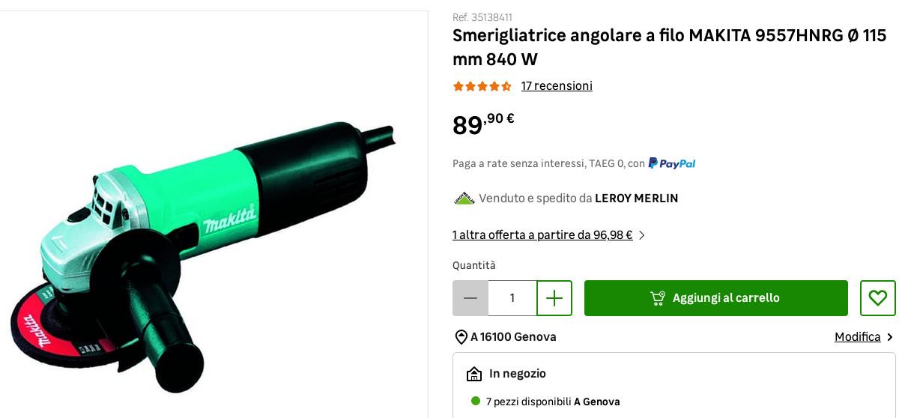Increase quantity with the plus button
Viewport: 905px width, 418px height.
tap(554, 298)
